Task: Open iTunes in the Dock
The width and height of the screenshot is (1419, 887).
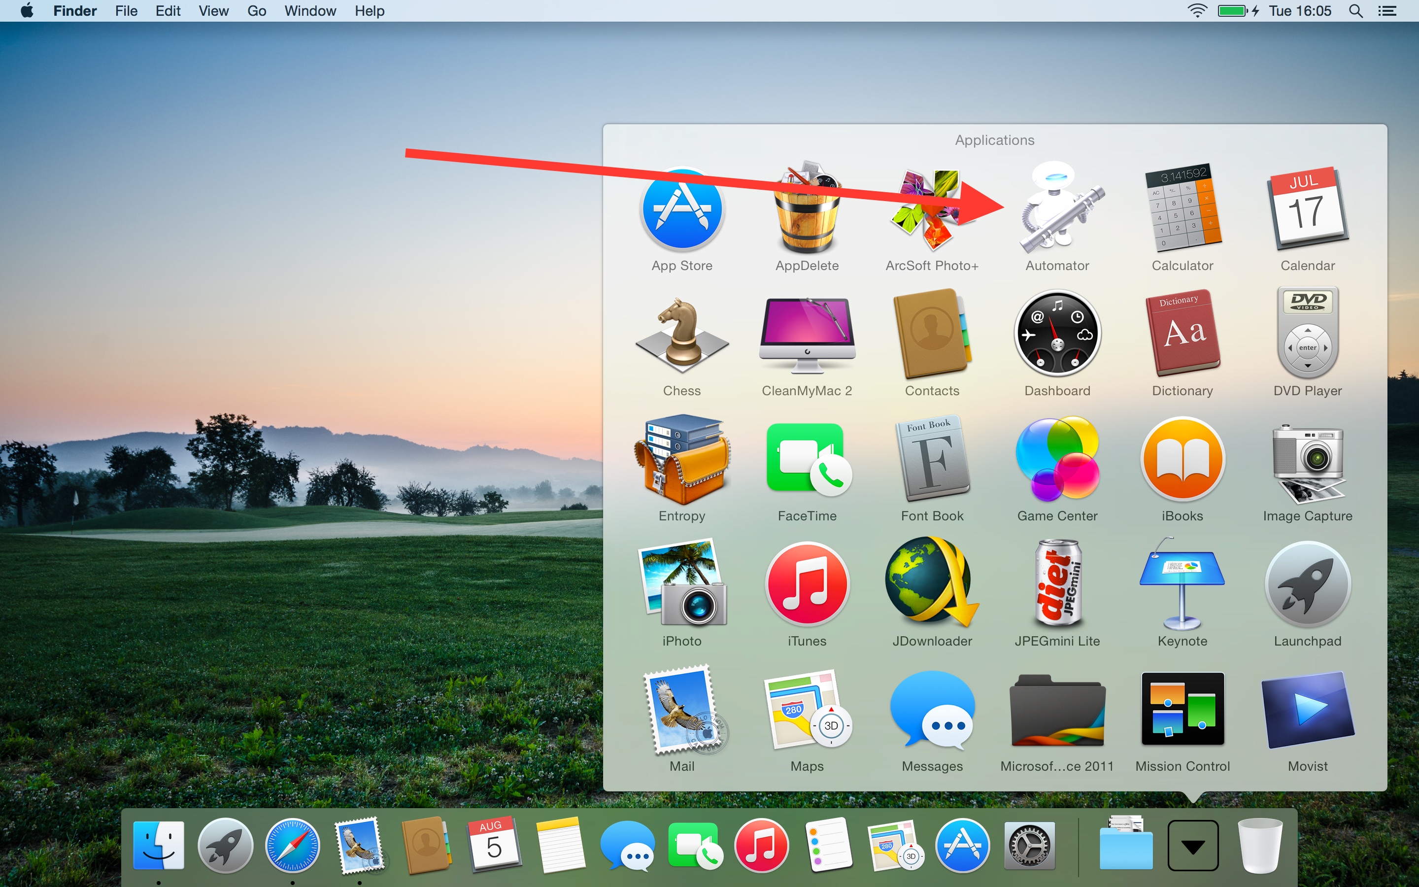Action: click(761, 846)
